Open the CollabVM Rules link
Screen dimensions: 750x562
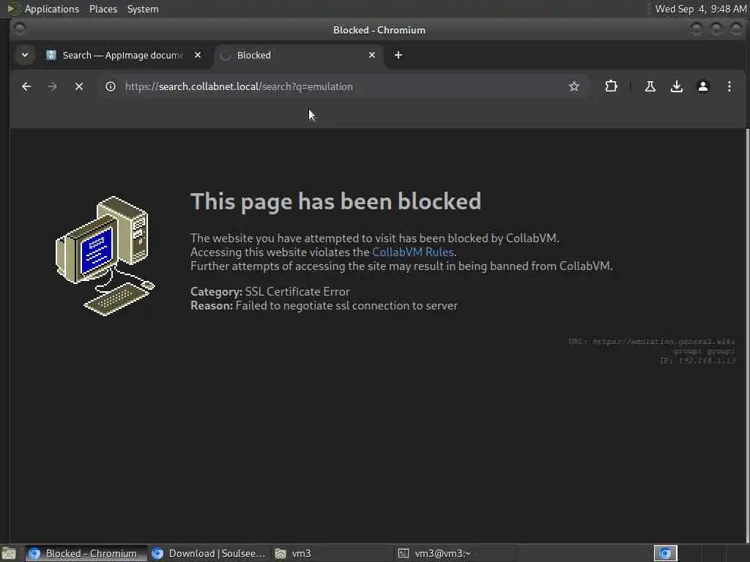tap(413, 252)
